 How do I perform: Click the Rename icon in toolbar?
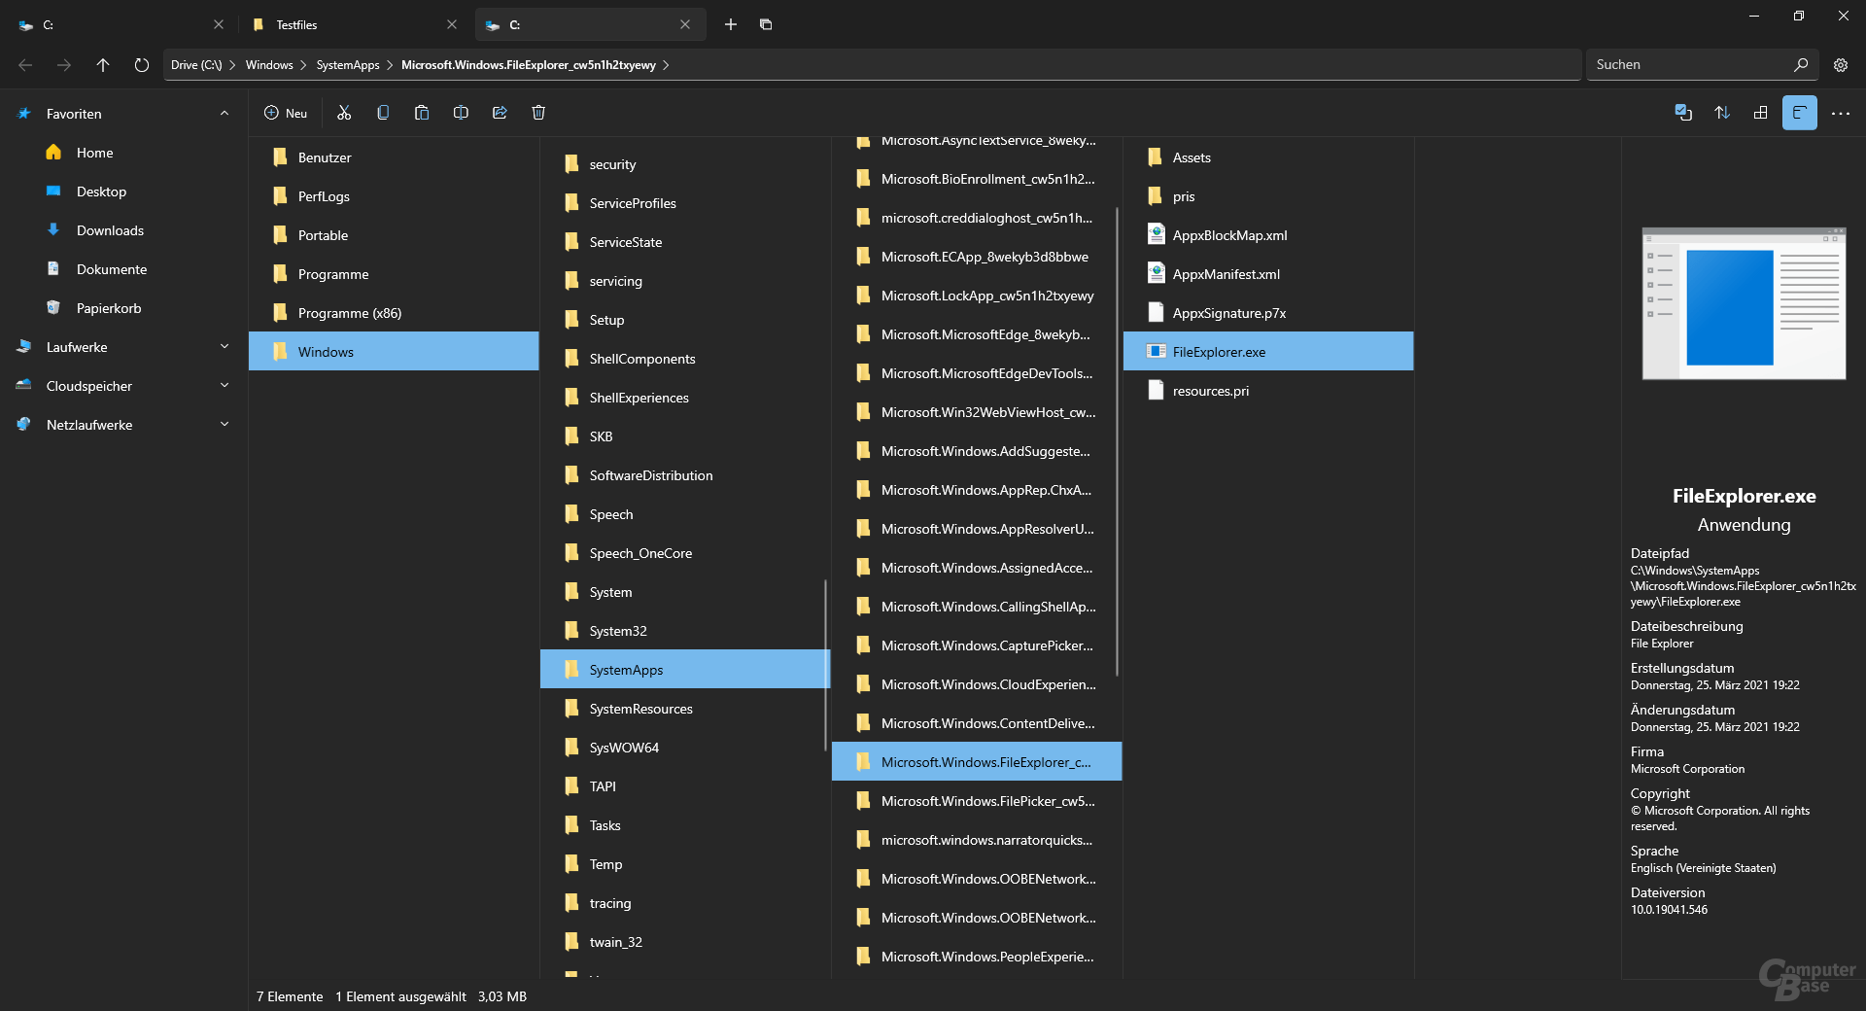click(x=461, y=113)
